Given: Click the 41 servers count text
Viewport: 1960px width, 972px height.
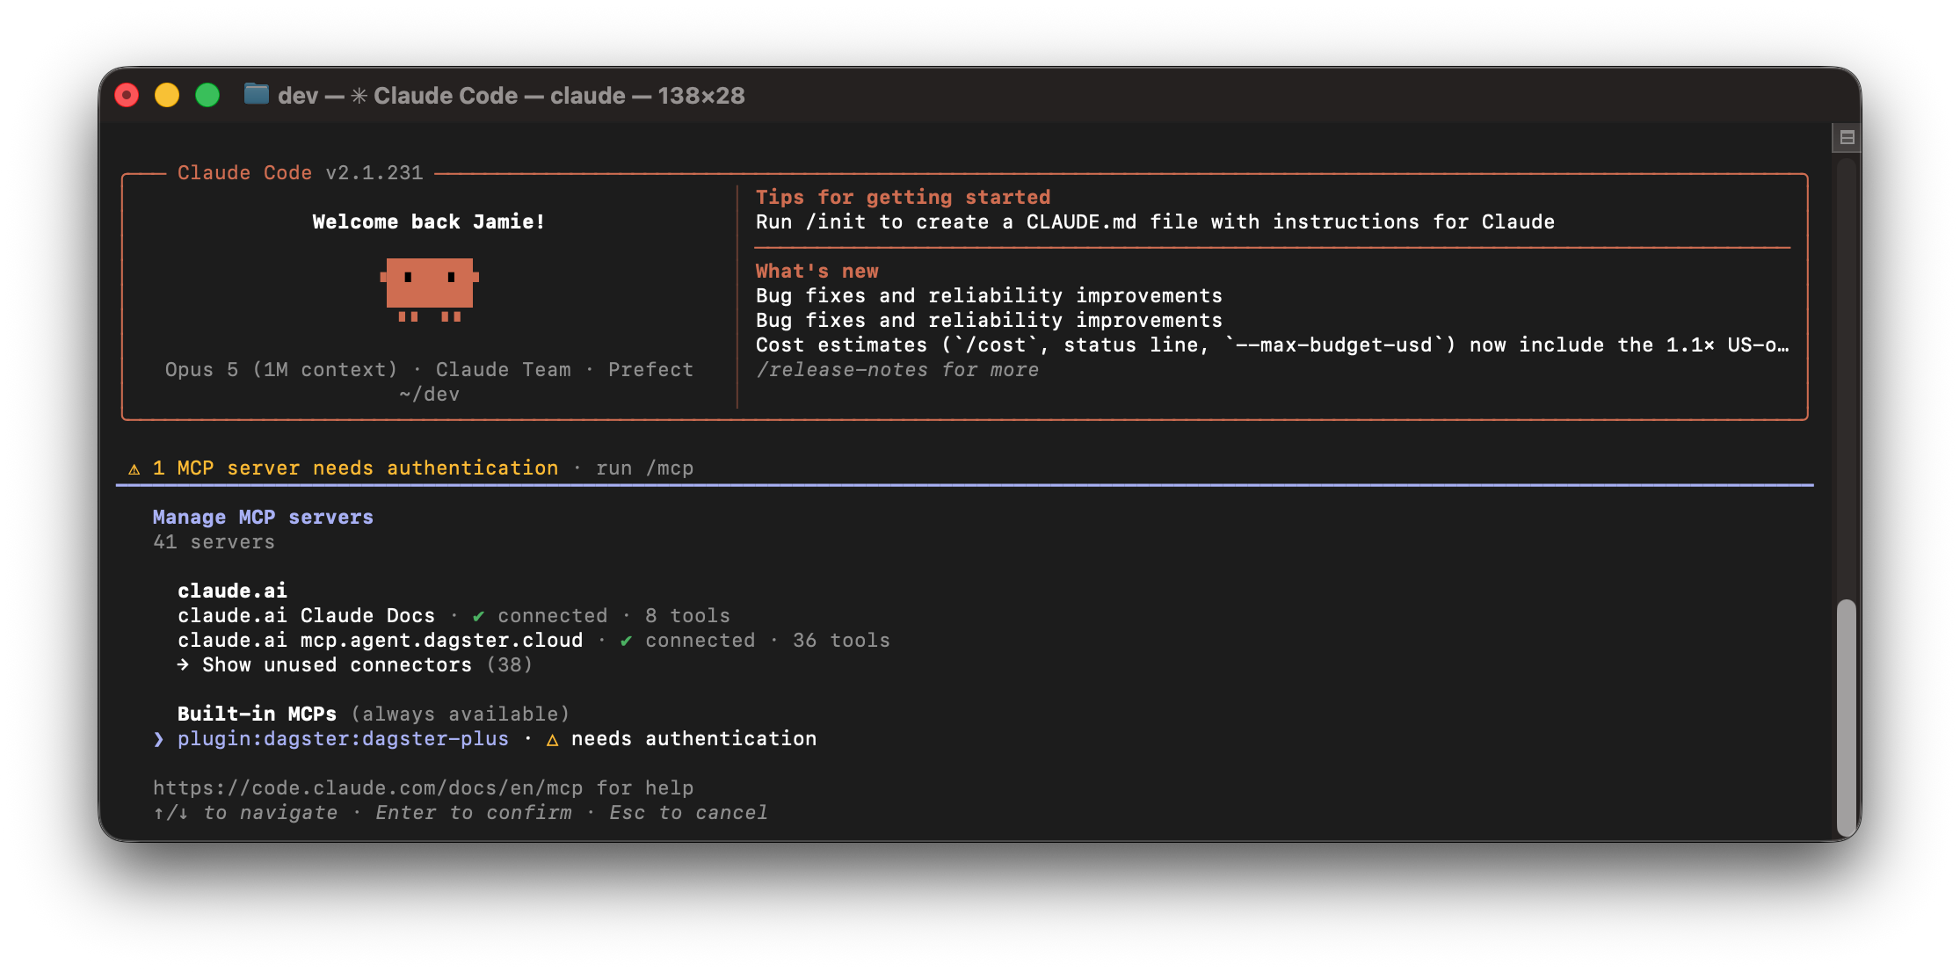Looking at the screenshot, I should click(214, 542).
